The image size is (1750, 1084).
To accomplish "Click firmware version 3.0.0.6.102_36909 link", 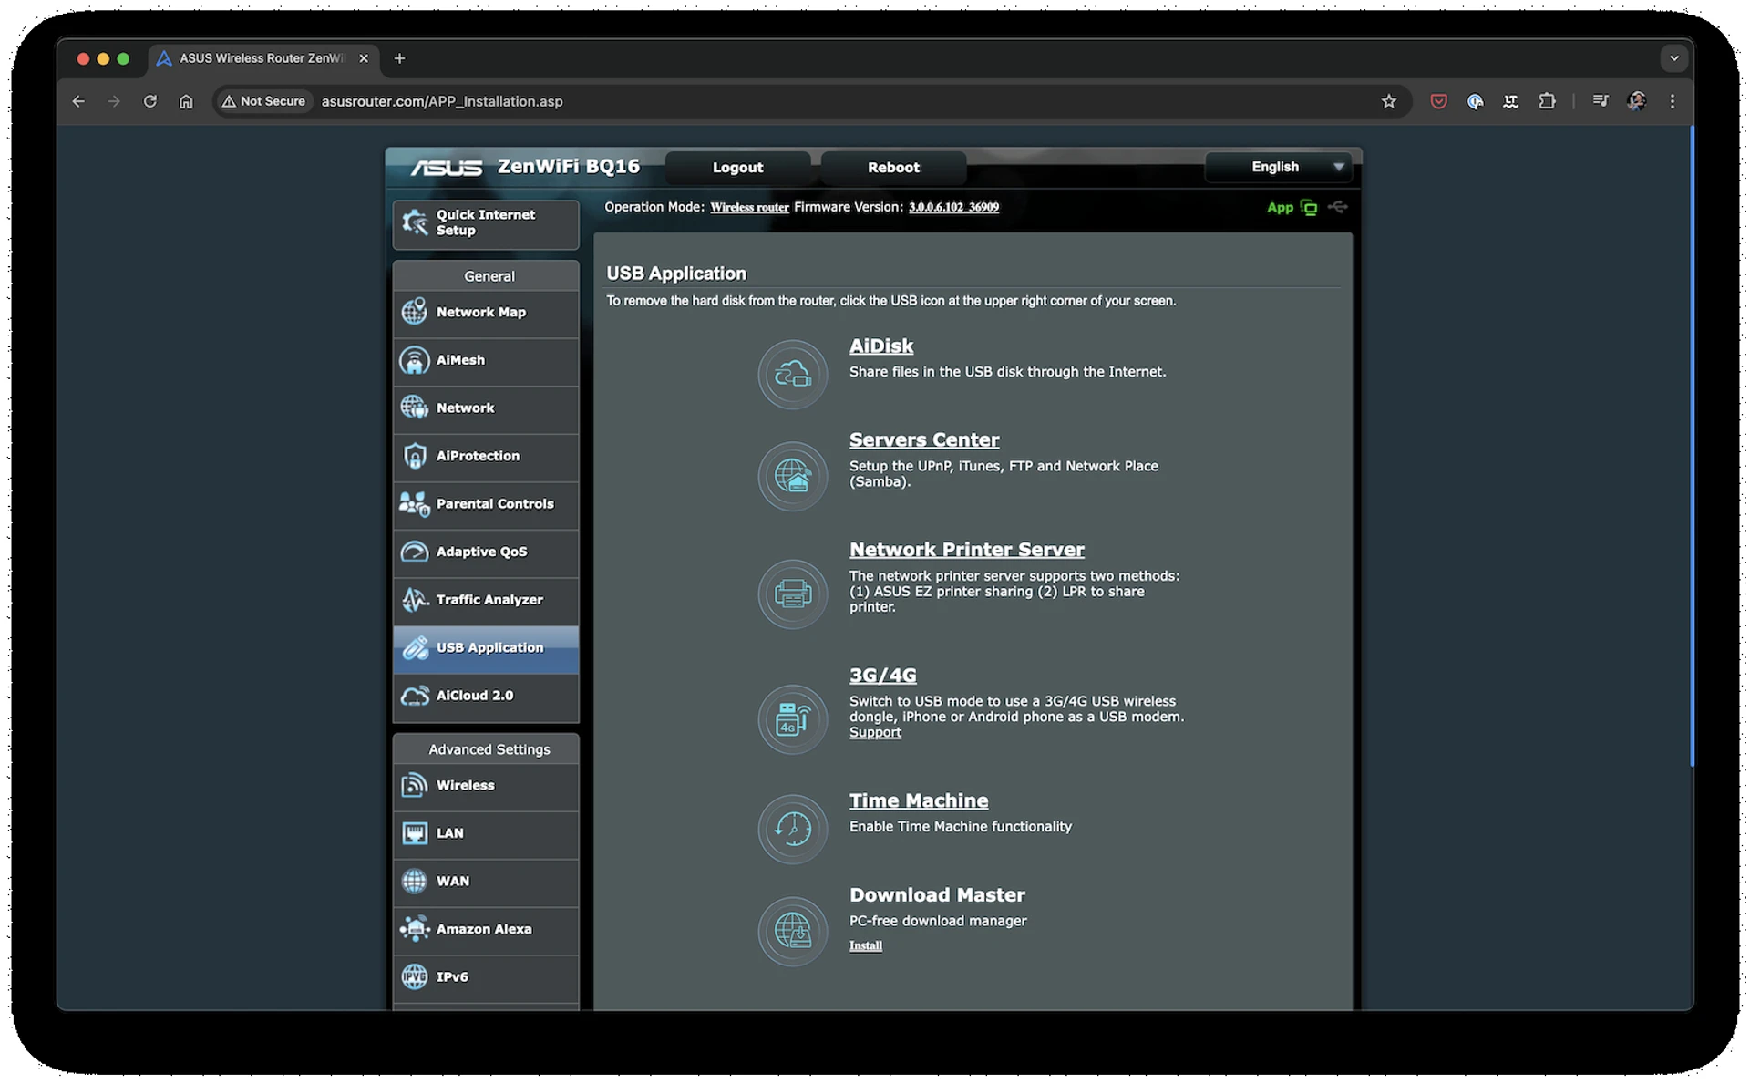I will (953, 208).
